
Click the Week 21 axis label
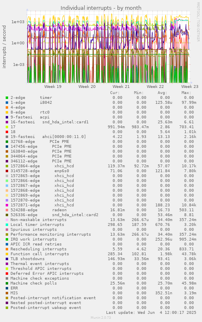click(121, 86)
